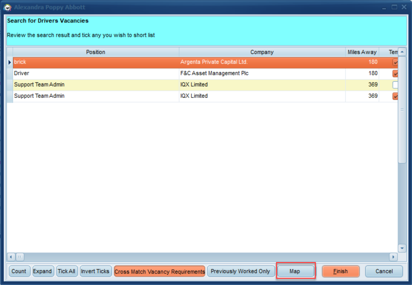Toggle Cross Match Vacancy Requirements
Image resolution: width=412 pixels, height=285 pixels.
(x=160, y=271)
